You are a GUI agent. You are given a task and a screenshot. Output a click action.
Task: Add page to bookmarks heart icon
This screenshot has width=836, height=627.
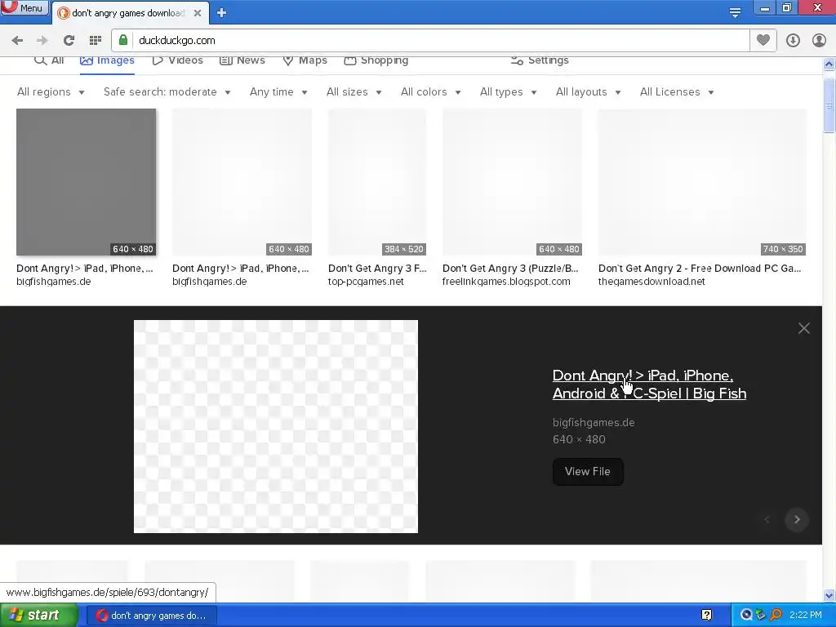coord(763,40)
